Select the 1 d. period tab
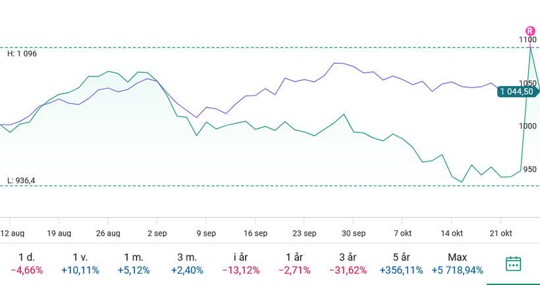 pyautogui.click(x=27, y=263)
